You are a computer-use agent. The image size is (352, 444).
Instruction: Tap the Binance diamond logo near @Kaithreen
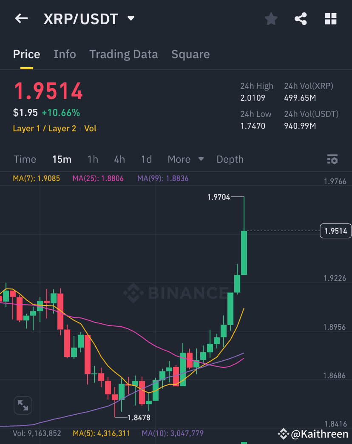283,434
